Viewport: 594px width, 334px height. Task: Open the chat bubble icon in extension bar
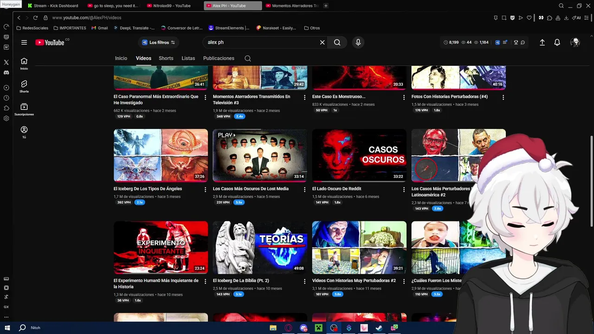(523, 42)
